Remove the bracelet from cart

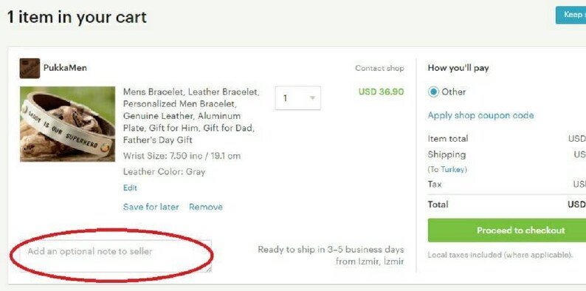206,207
